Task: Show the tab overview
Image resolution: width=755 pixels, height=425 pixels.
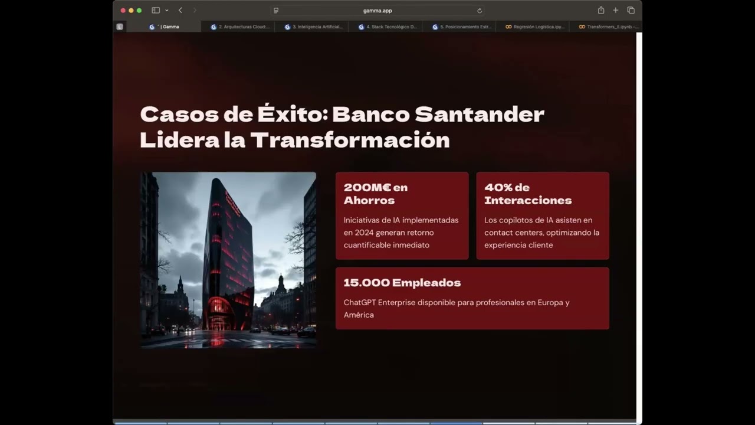Action: [x=631, y=10]
